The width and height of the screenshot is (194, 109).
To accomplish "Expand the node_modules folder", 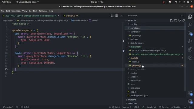I will (x=138, y=69).
